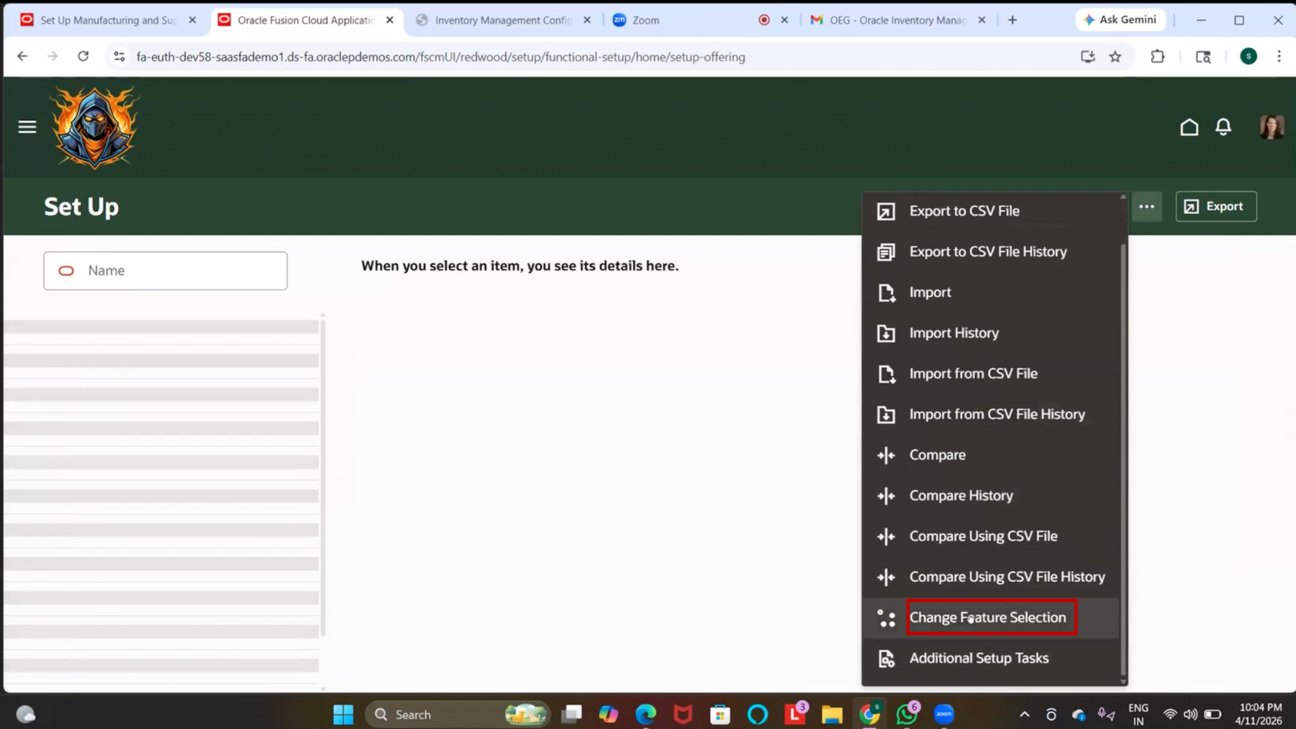Click the Change Feature Selection dots icon
Image resolution: width=1296 pixels, height=729 pixels.
click(x=886, y=618)
